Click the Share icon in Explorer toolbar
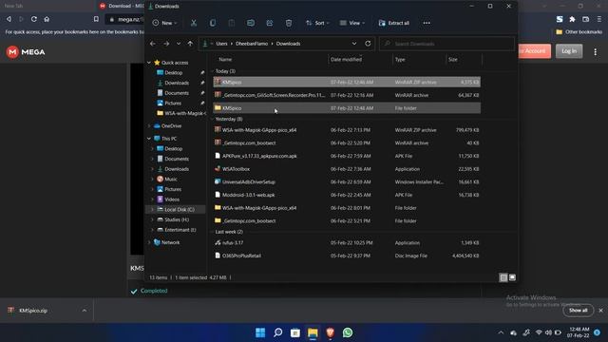Viewport: 608px width, 342px height. coord(270,23)
